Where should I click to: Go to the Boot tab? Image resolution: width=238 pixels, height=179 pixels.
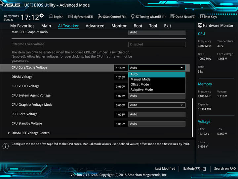point(138,26)
